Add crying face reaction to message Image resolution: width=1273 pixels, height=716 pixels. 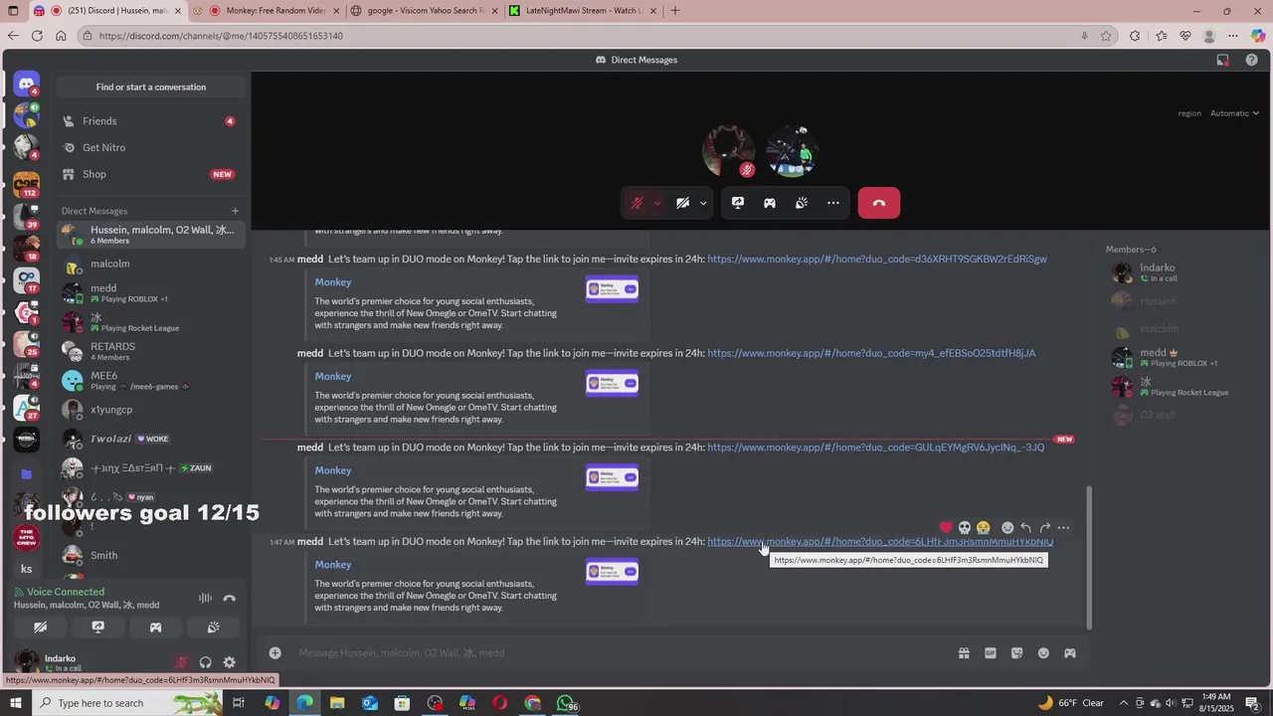tap(984, 528)
